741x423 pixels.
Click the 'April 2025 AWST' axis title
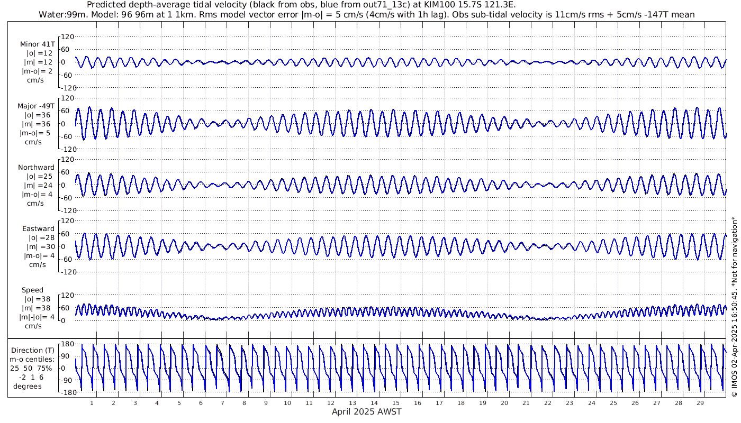pos(366,411)
